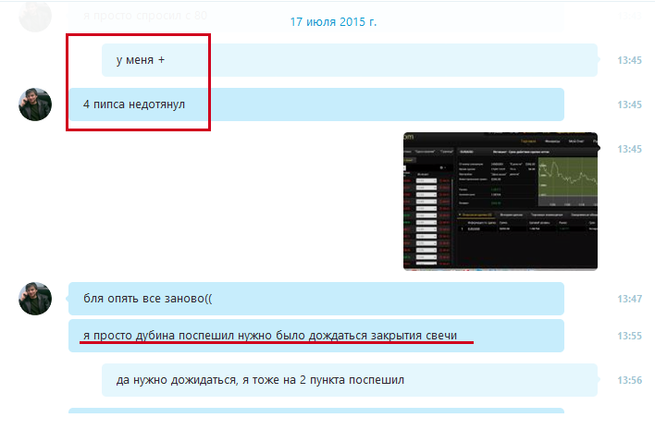Click message "я просто дубина поспешил..."
This screenshot has width=655, height=430.
click(x=315, y=336)
